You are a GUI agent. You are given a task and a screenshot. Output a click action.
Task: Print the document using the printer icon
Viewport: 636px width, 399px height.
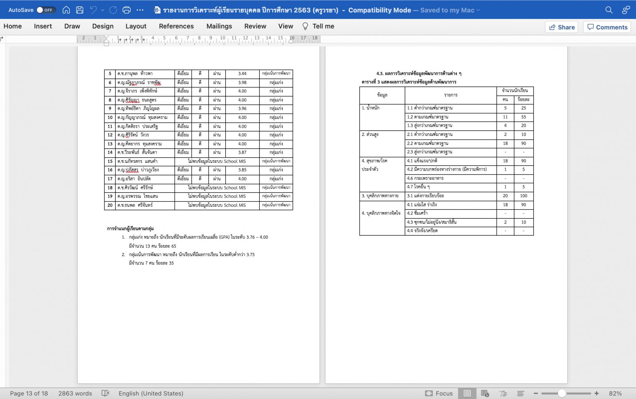coord(127,10)
